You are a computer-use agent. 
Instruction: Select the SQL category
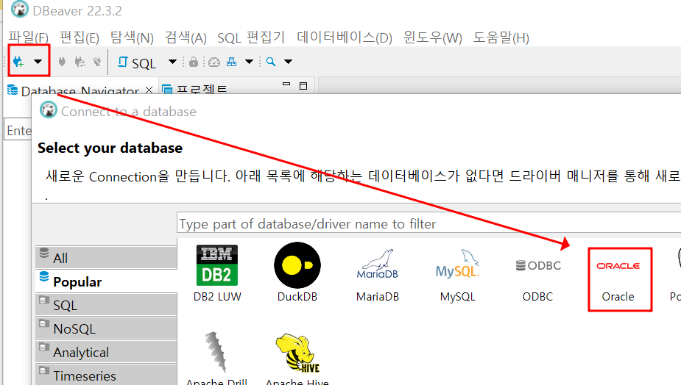coord(107,305)
